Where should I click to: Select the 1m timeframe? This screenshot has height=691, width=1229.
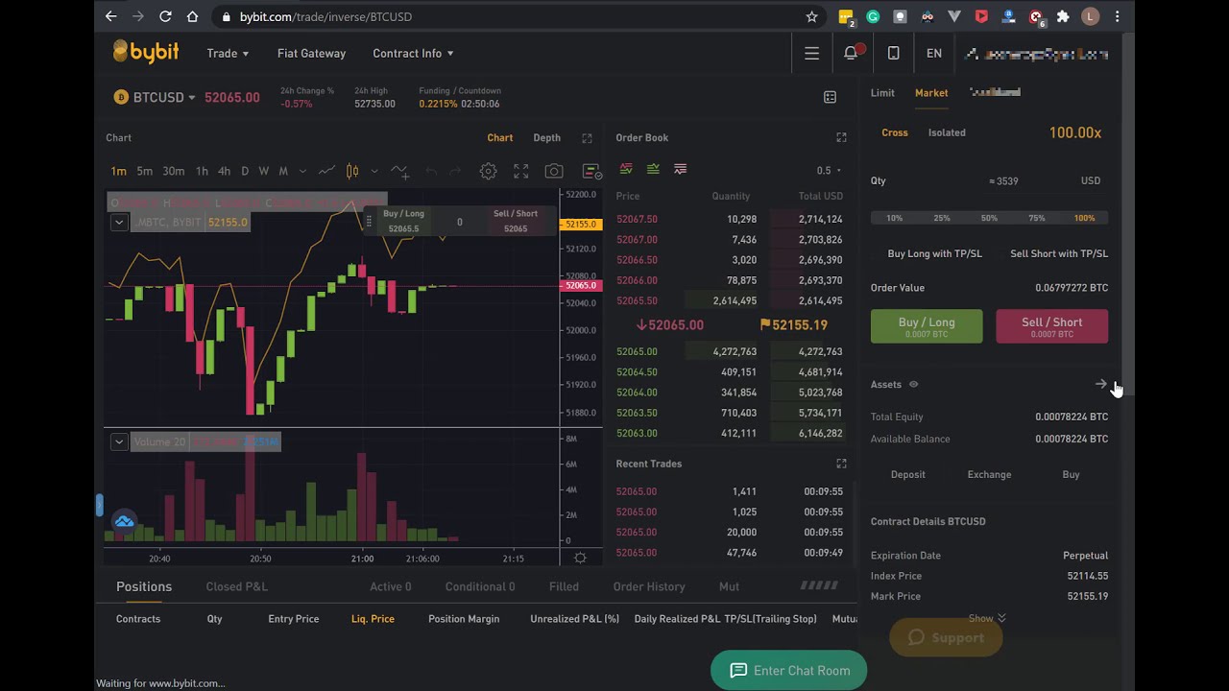[x=118, y=171]
